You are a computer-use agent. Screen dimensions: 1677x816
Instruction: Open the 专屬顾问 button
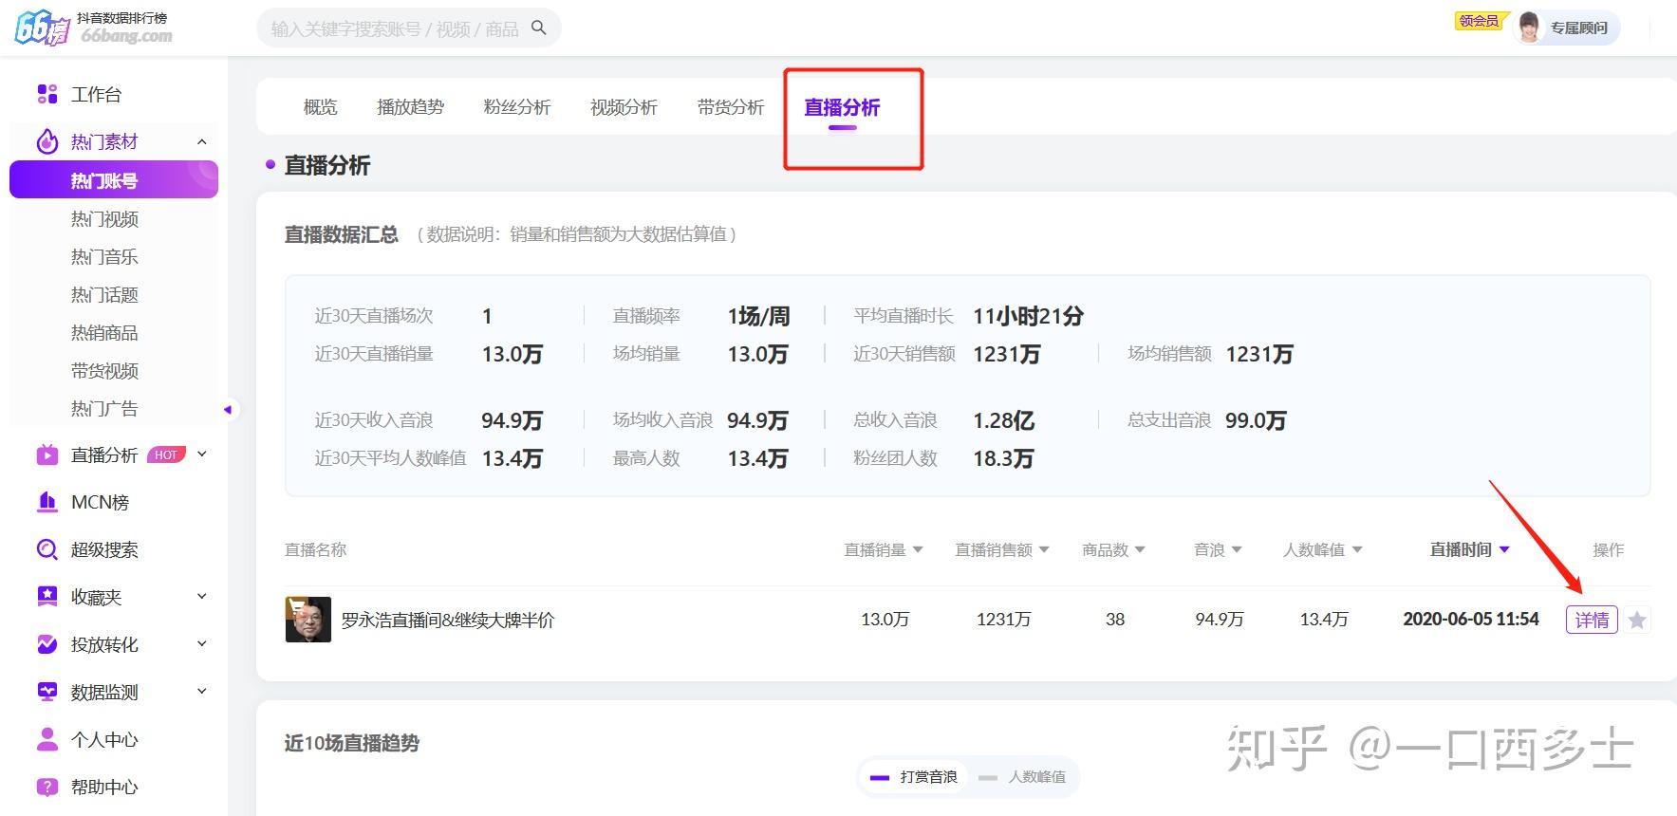pos(1566,28)
